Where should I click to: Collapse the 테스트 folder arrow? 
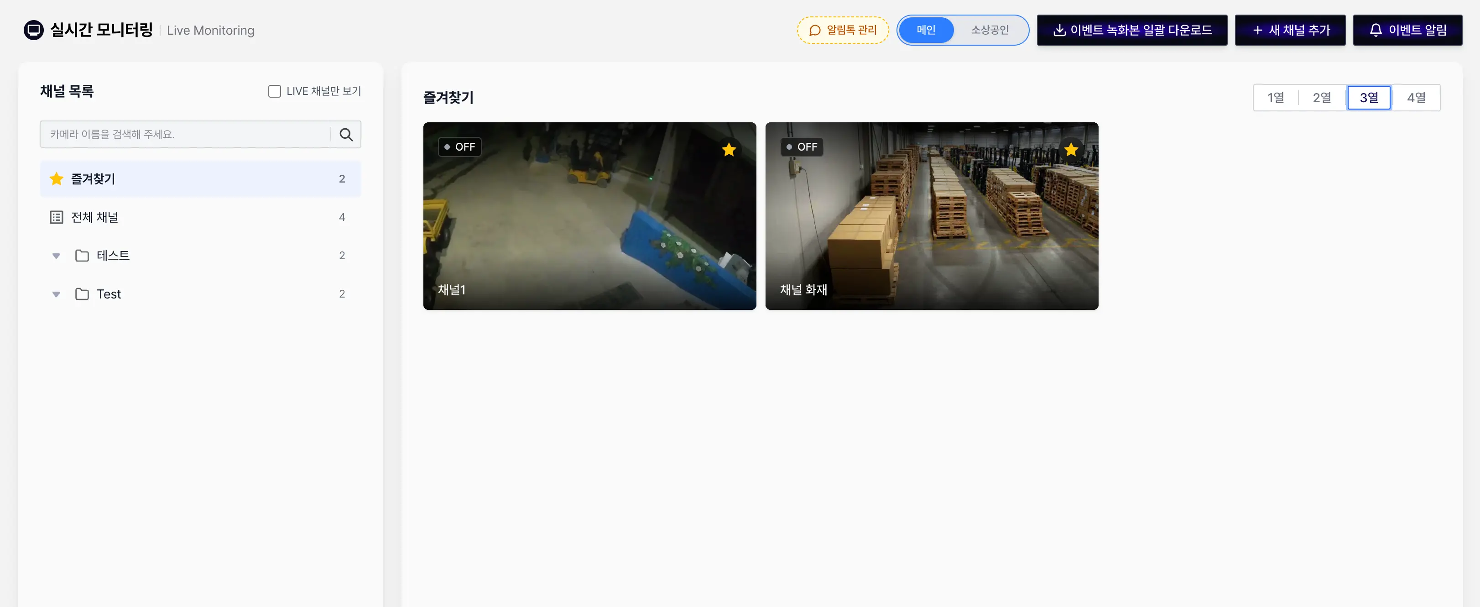tap(56, 256)
